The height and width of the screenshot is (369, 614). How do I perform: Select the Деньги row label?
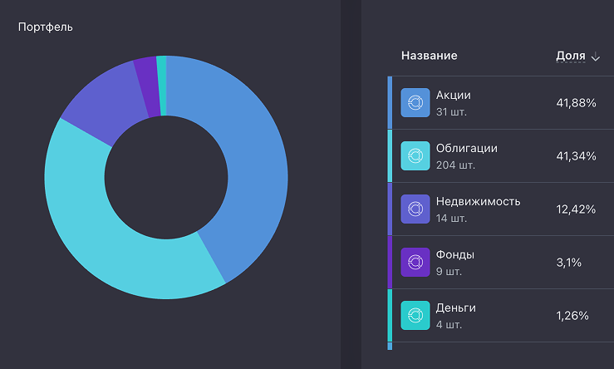click(x=456, y=307)
